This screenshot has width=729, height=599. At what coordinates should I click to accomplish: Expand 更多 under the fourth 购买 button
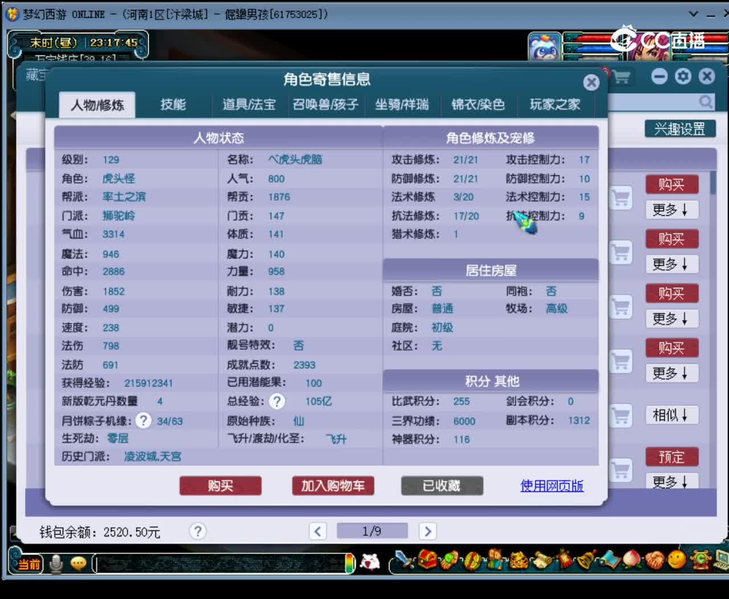coord(671,374)
